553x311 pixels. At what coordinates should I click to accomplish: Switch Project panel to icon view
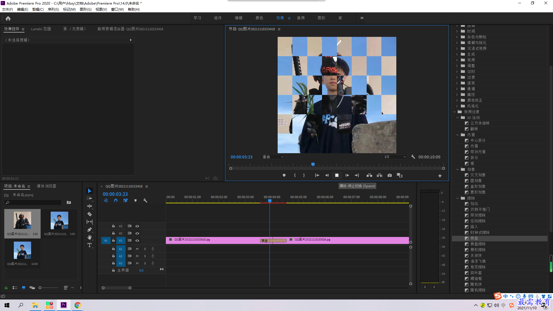tap(24, 288)
